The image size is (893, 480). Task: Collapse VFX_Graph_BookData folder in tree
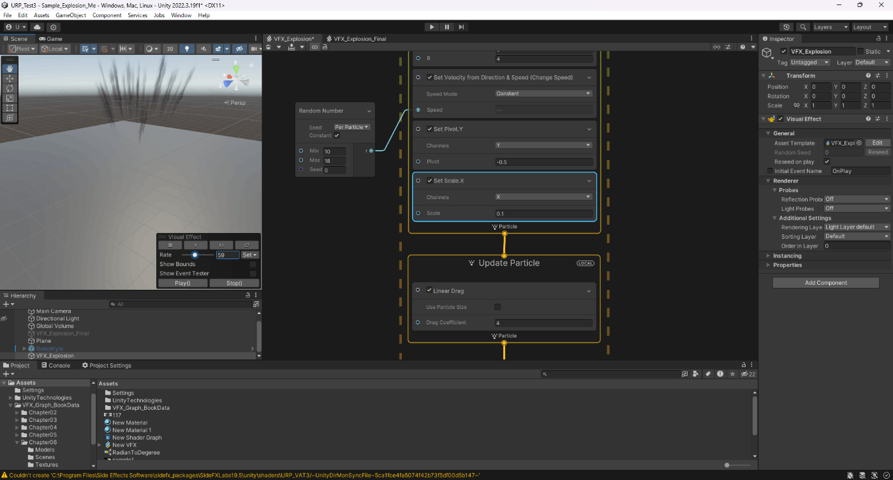click(10, 405)
